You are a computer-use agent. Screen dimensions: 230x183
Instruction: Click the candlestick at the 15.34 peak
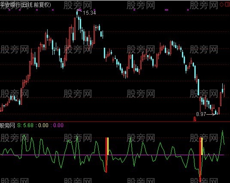click(x=77, y=14)
